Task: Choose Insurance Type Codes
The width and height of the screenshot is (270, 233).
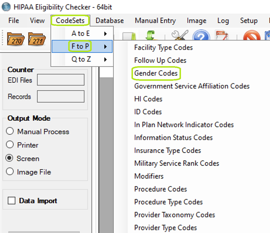Action: 168,150
